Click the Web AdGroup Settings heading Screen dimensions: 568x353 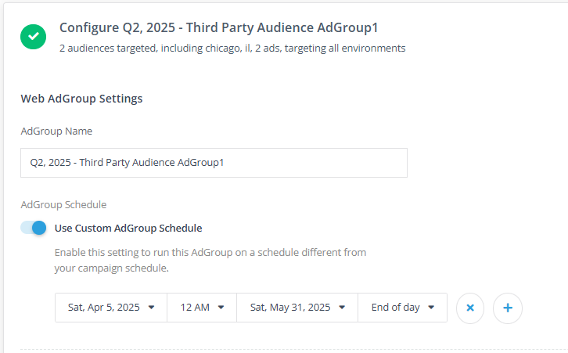point(81,99)
